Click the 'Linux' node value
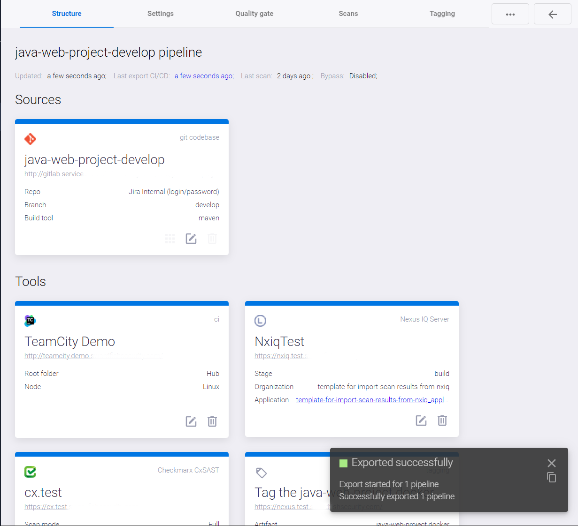The height and width of the screenshot is (526, 578). pyautogui.click(x=211, y=387)
